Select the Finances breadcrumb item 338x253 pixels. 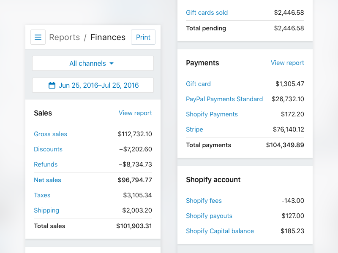click(108, 37)
